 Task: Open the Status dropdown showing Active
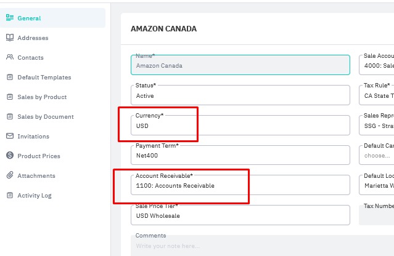pyautogui.click(x=240, y=95)
